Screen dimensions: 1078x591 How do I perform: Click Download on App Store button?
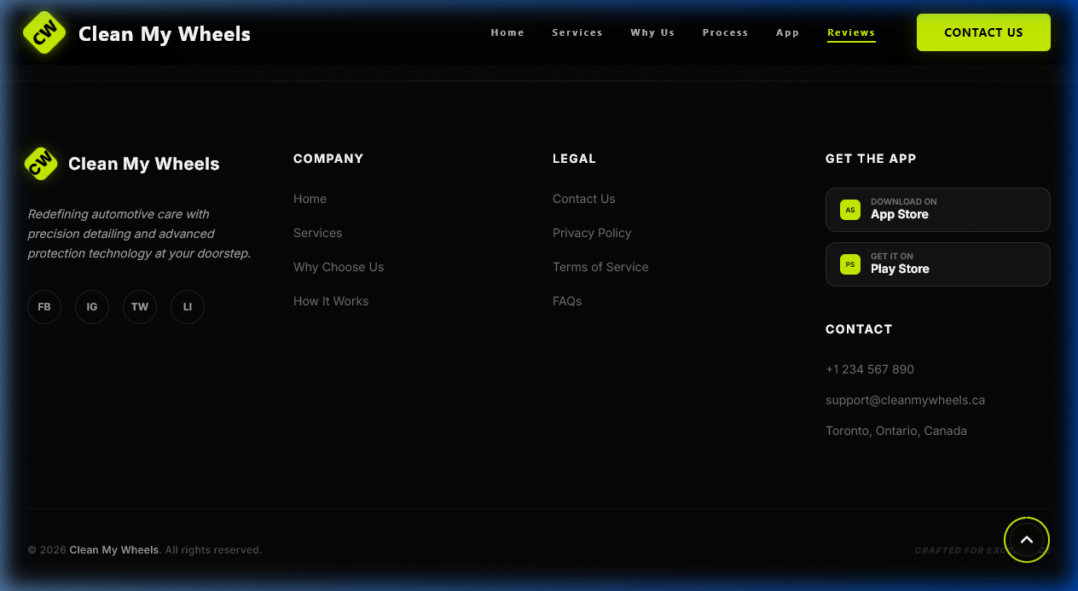pyautogui.click(x=938, y=210)
